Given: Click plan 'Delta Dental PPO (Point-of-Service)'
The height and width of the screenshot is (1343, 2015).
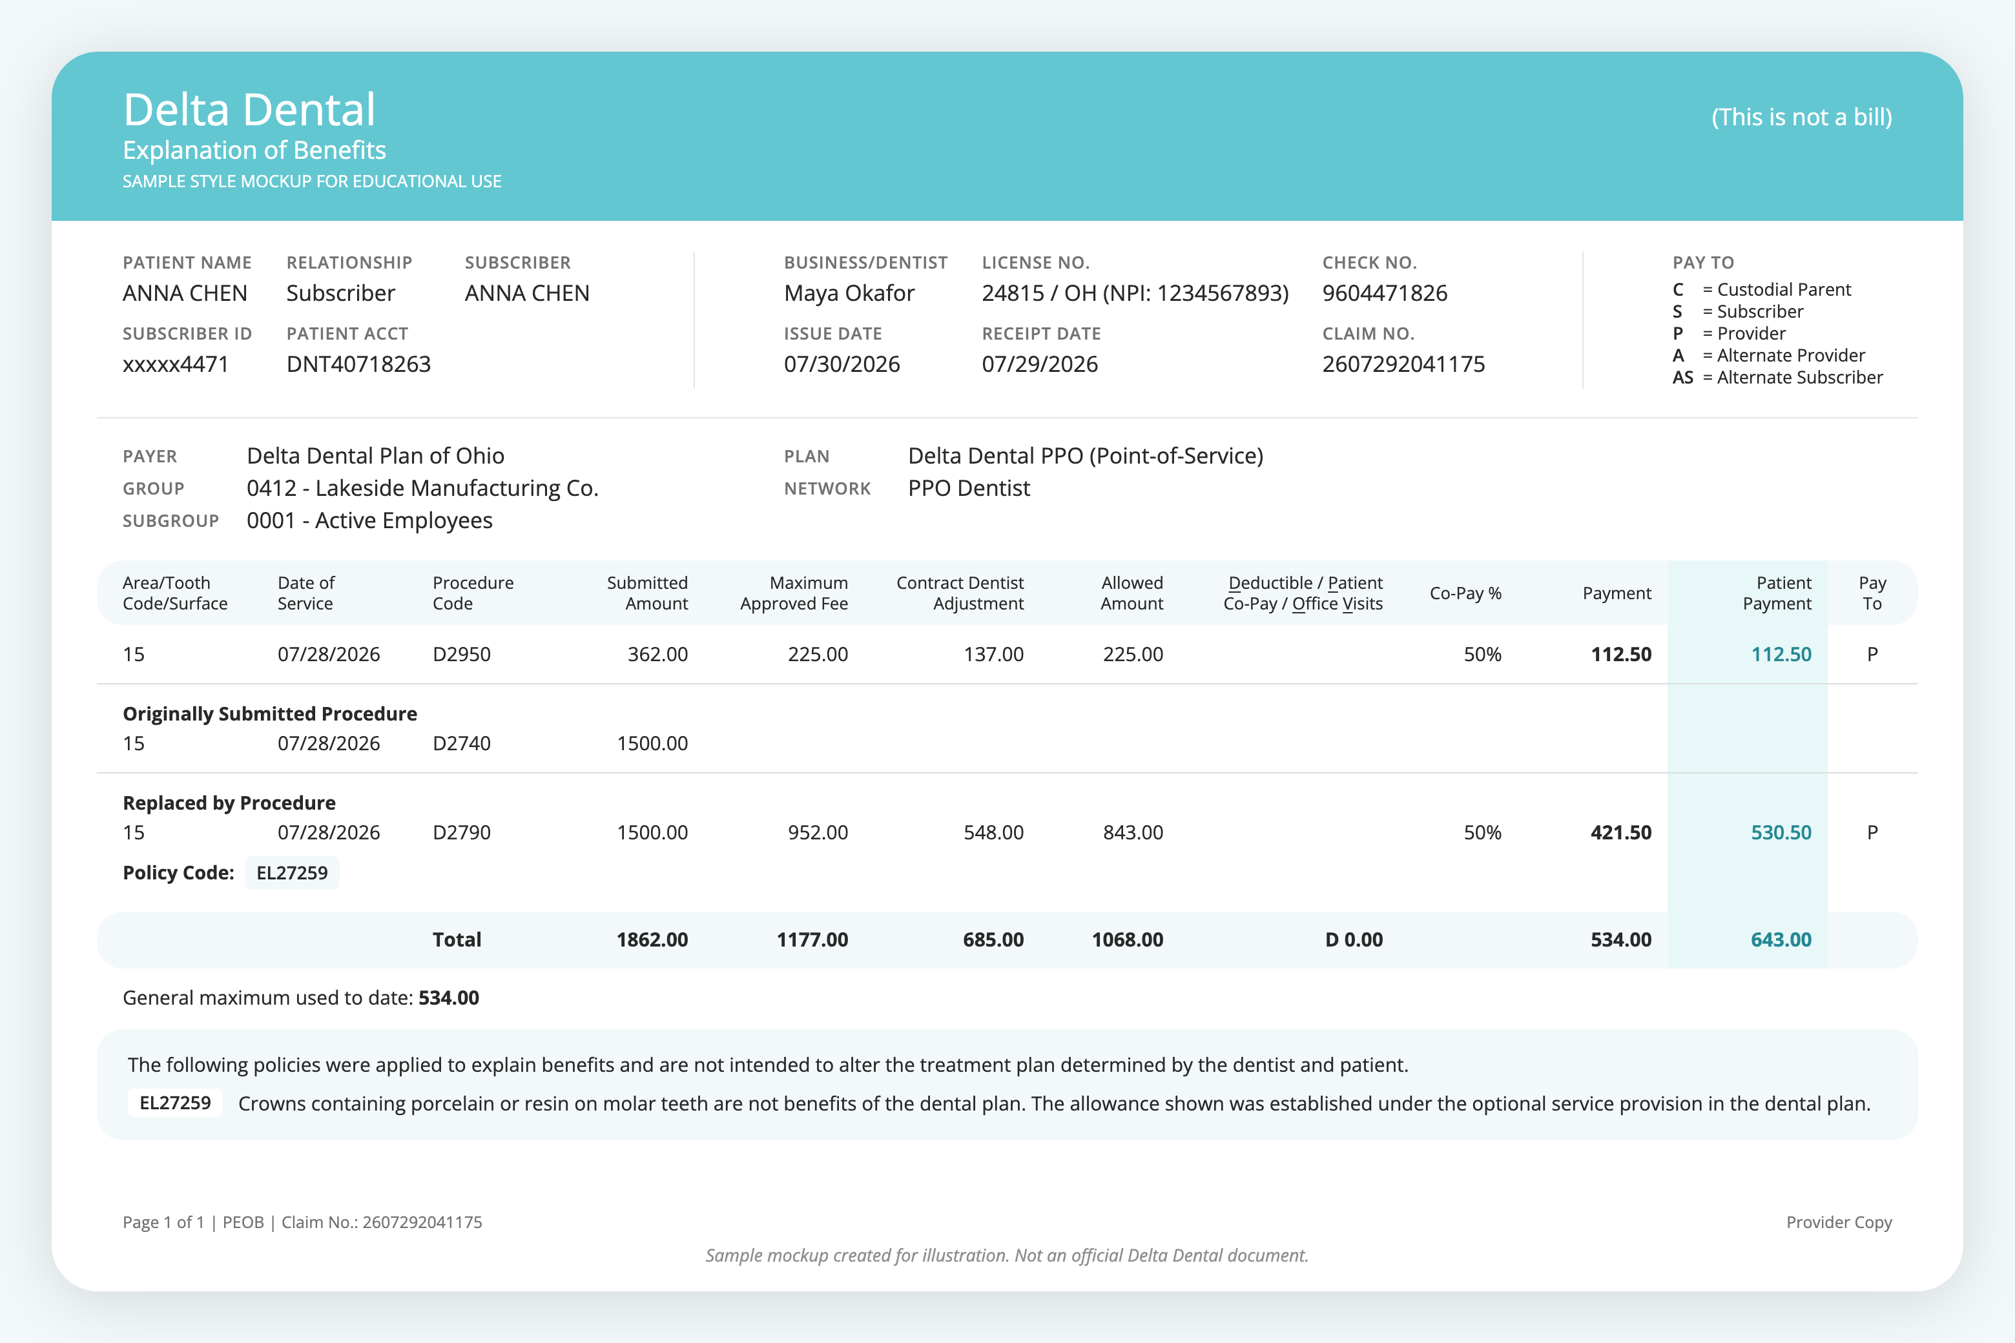Looking at the screenshot, I should pyautogui.click(x=1086, y=456).
